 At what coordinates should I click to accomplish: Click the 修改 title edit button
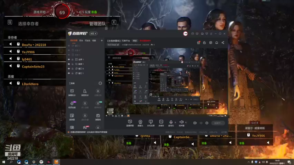(x=135, y=41)
